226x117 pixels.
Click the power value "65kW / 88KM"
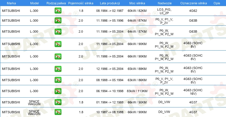point(137,69)
